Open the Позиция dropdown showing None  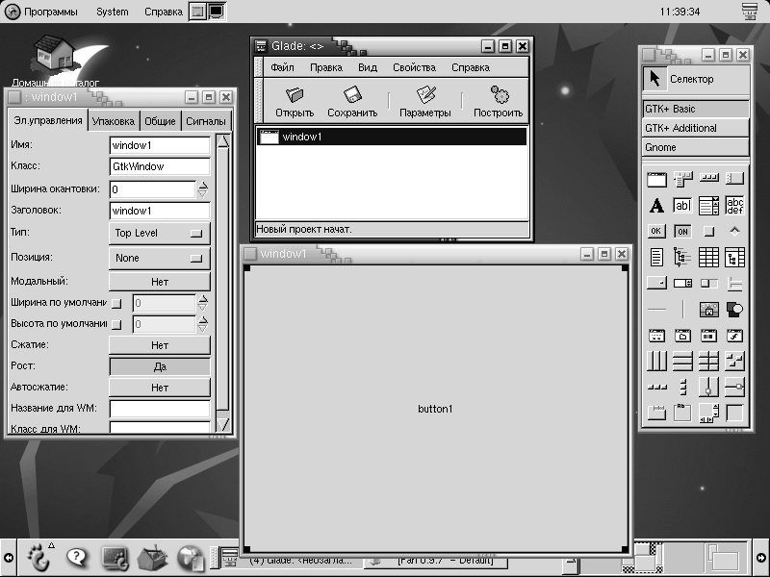click(x=160, y=258)
